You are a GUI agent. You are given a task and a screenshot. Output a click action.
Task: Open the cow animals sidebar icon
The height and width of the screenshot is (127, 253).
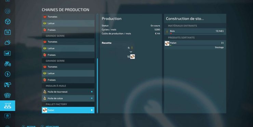pos(8,85)
